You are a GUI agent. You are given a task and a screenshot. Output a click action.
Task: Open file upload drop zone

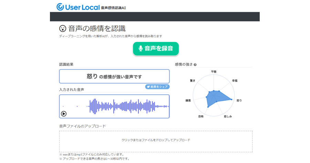coord(156,141)
